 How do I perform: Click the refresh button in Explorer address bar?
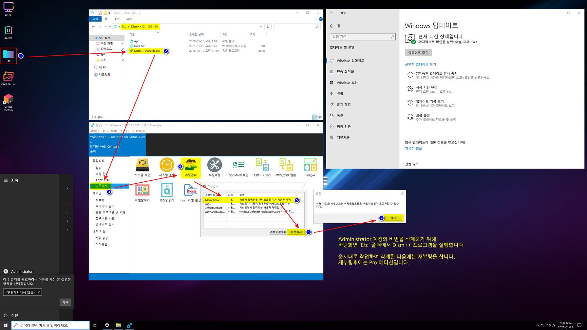[x=268, y=27]
